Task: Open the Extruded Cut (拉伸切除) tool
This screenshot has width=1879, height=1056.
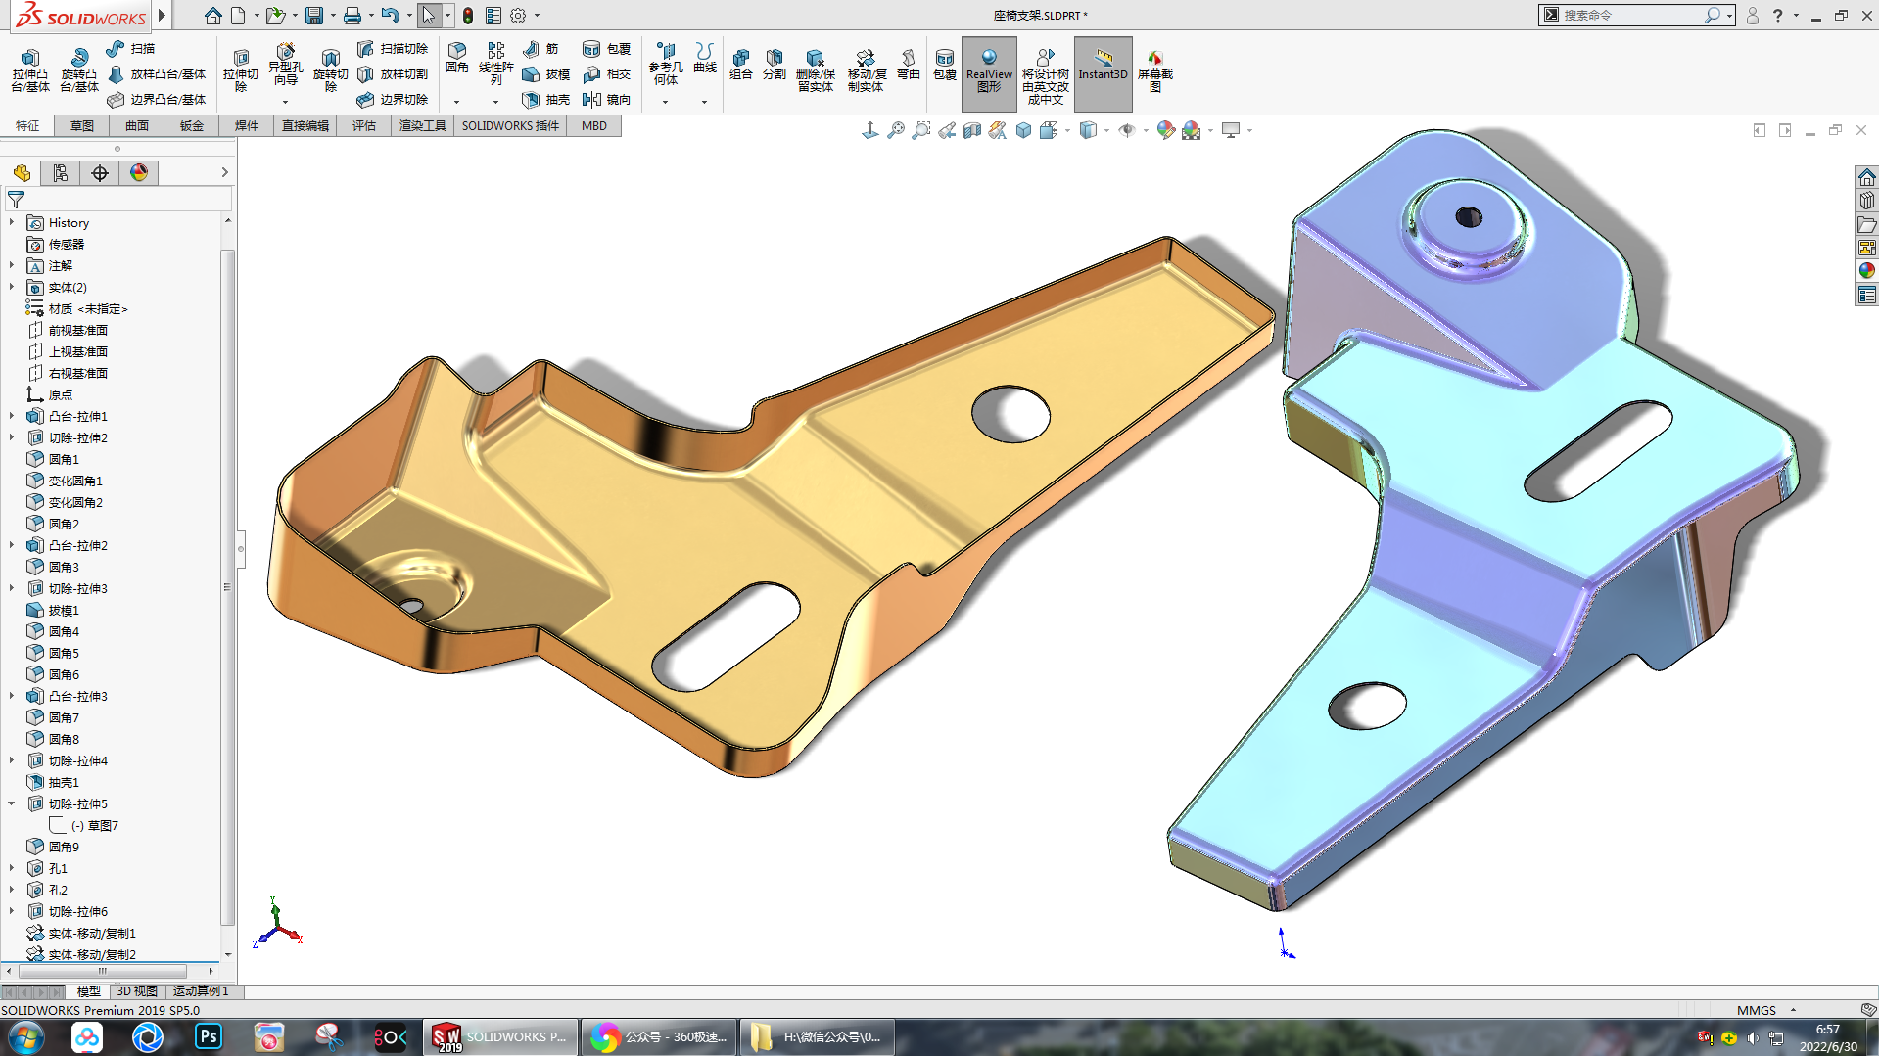Action: (x=241, y=70)
